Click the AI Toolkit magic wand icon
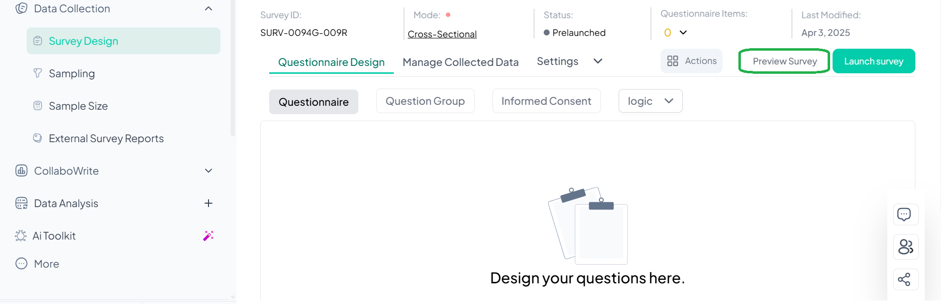This screenshot has width=941, height=304. [x=209, y=236]
